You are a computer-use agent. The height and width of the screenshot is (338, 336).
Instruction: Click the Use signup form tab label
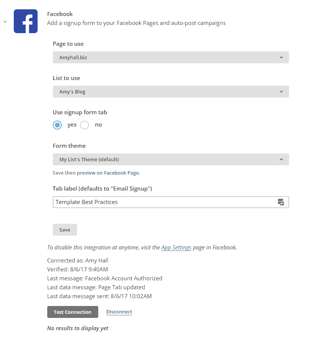[x=80, y=112]
